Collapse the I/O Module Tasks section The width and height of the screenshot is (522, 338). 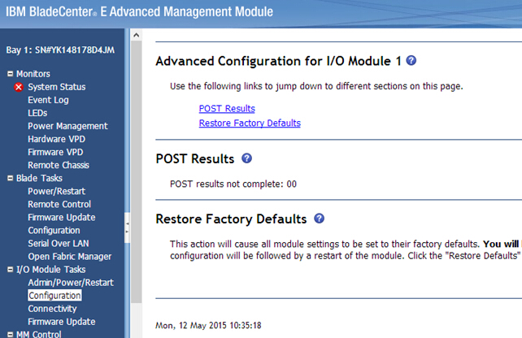point(10,269)
